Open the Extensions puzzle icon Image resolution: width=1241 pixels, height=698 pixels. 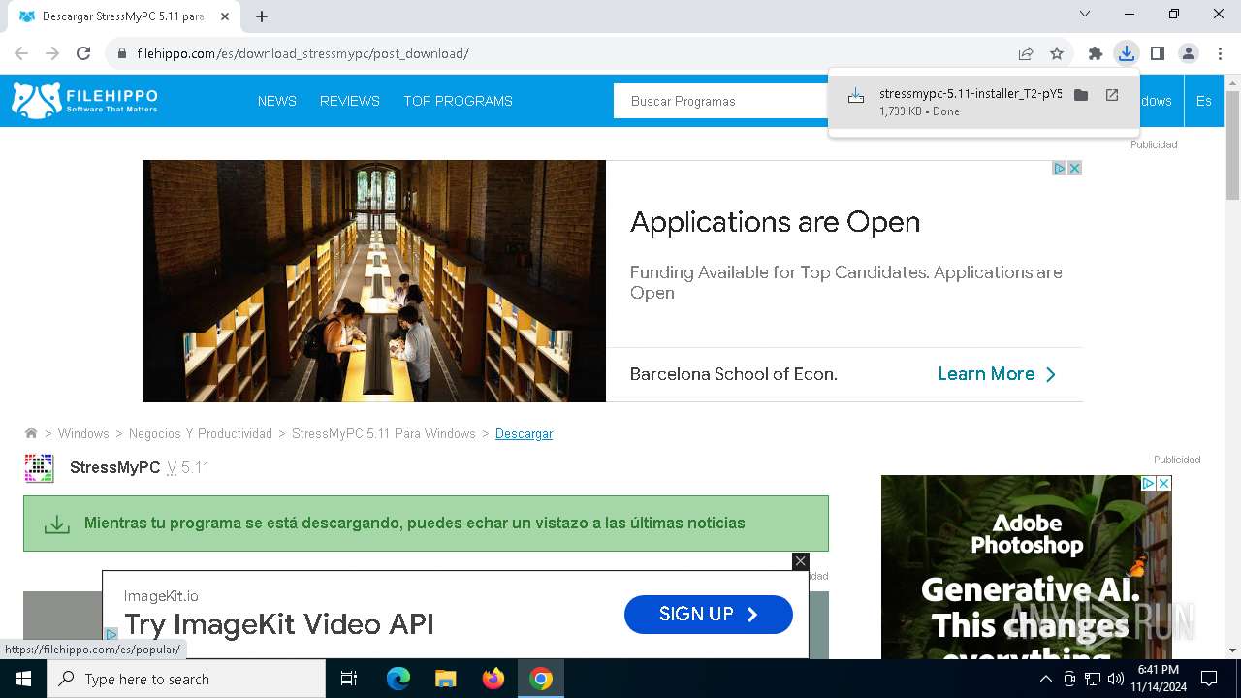pos(1096,53)
